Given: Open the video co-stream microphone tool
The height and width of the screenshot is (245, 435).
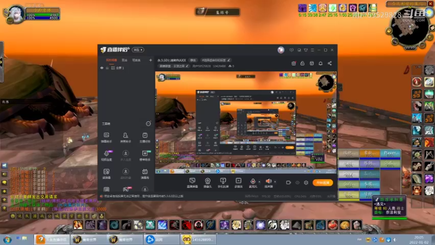Looking at the screenshot, I should [107, 155].
